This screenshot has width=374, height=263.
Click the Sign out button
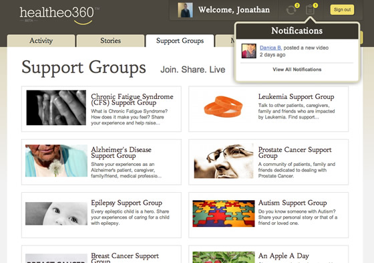point(342,10)
